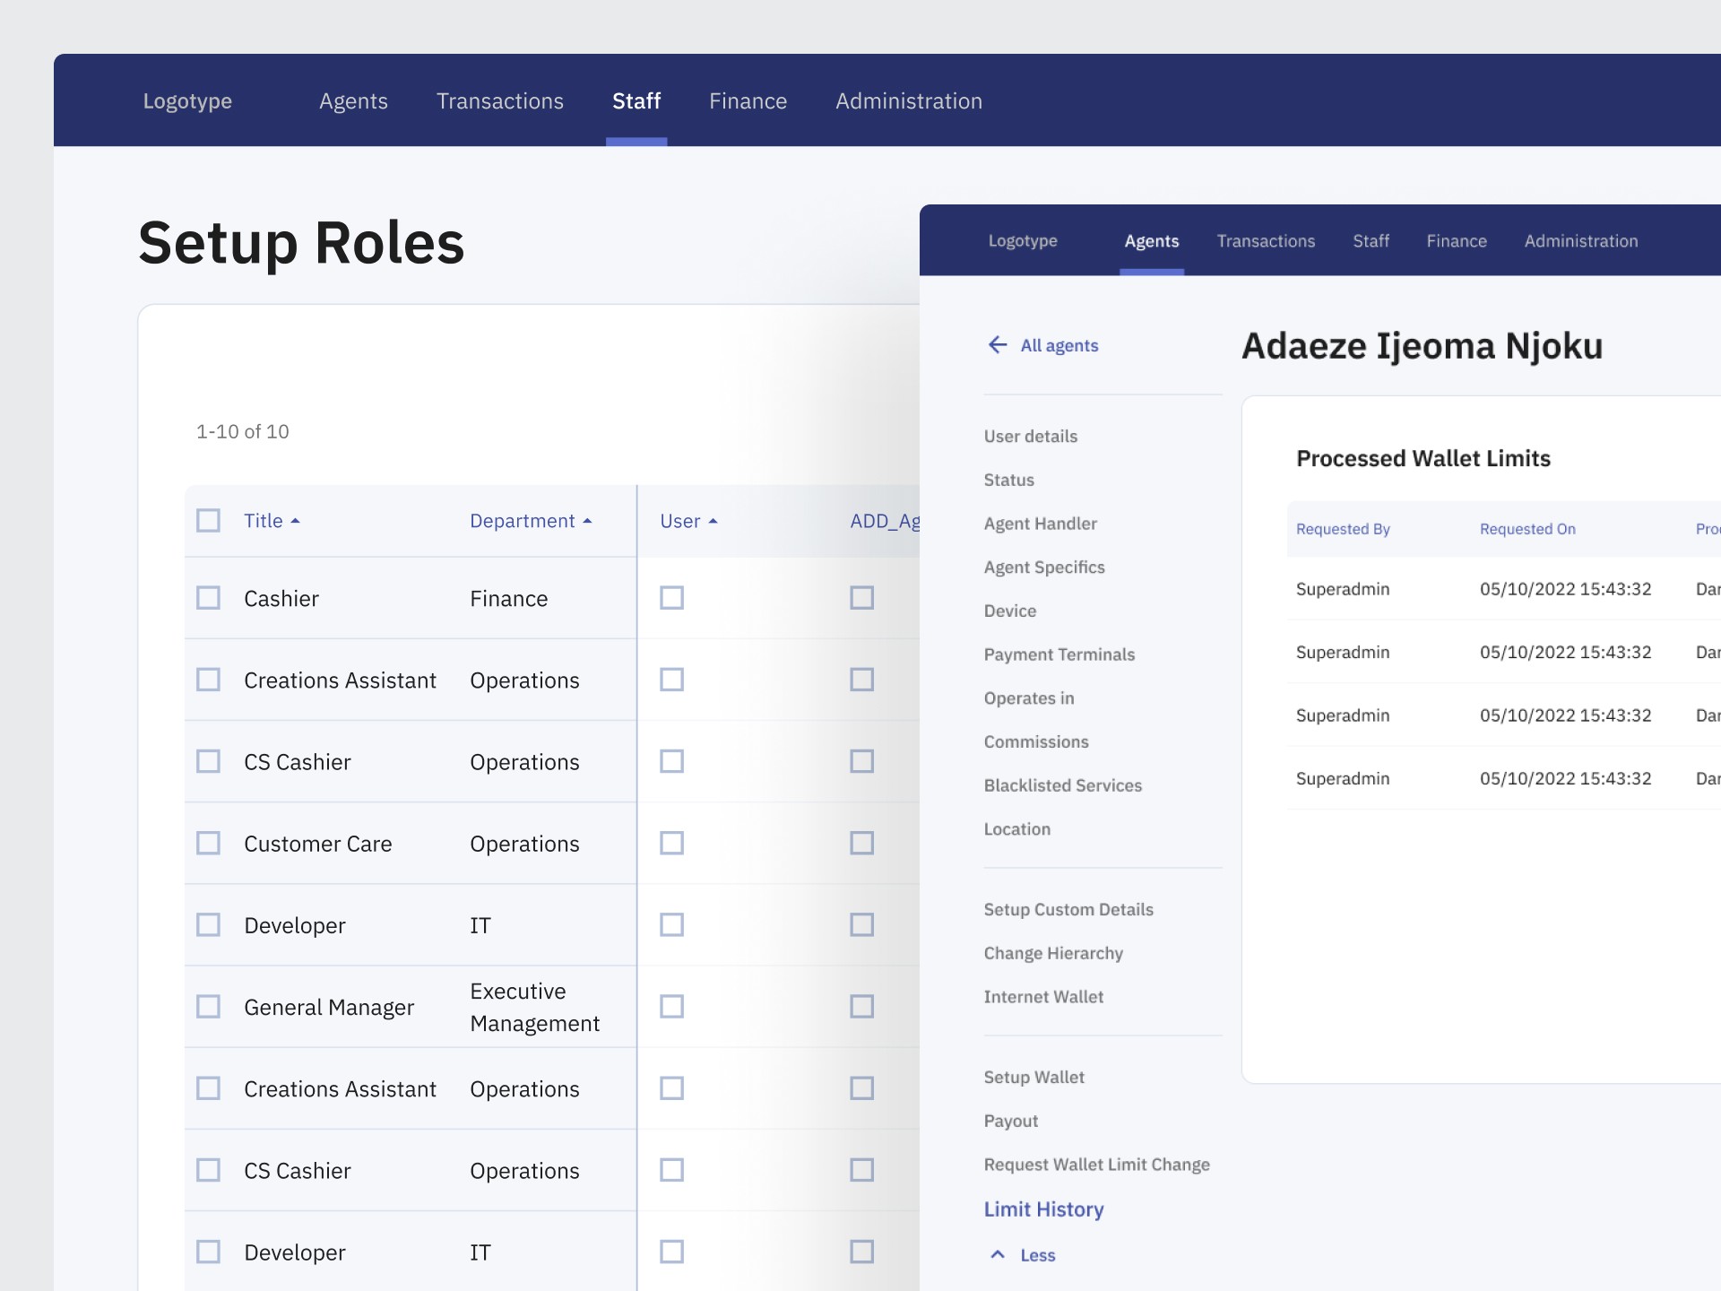Open Payment Terminals sidebar item
1721x1291 pixels.
click(x=1059, y=654)
